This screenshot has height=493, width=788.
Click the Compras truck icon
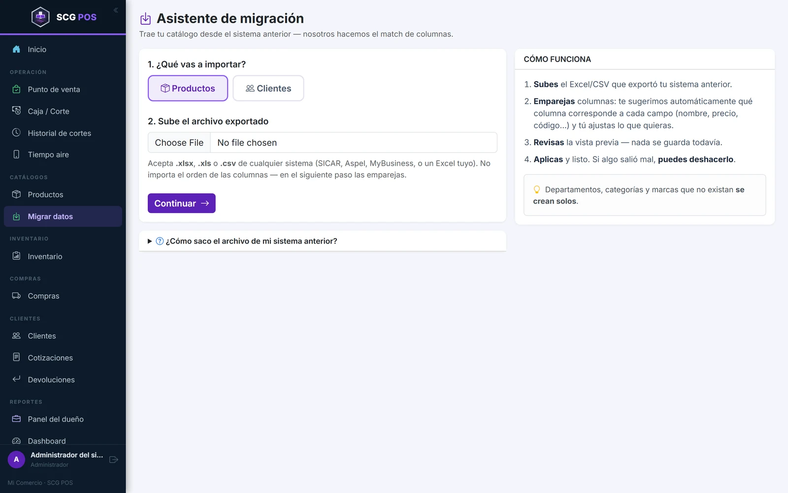click(x=16, y=296)
